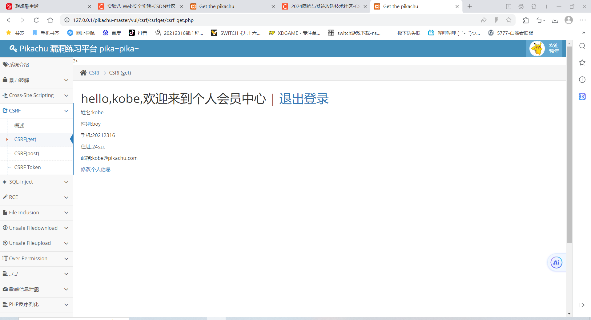Image resolution: width=591 pixels, height=320 pixels.
Task: Switch to 2024网络与系统攻防技术社区 tab
Action: pos(324,6)
